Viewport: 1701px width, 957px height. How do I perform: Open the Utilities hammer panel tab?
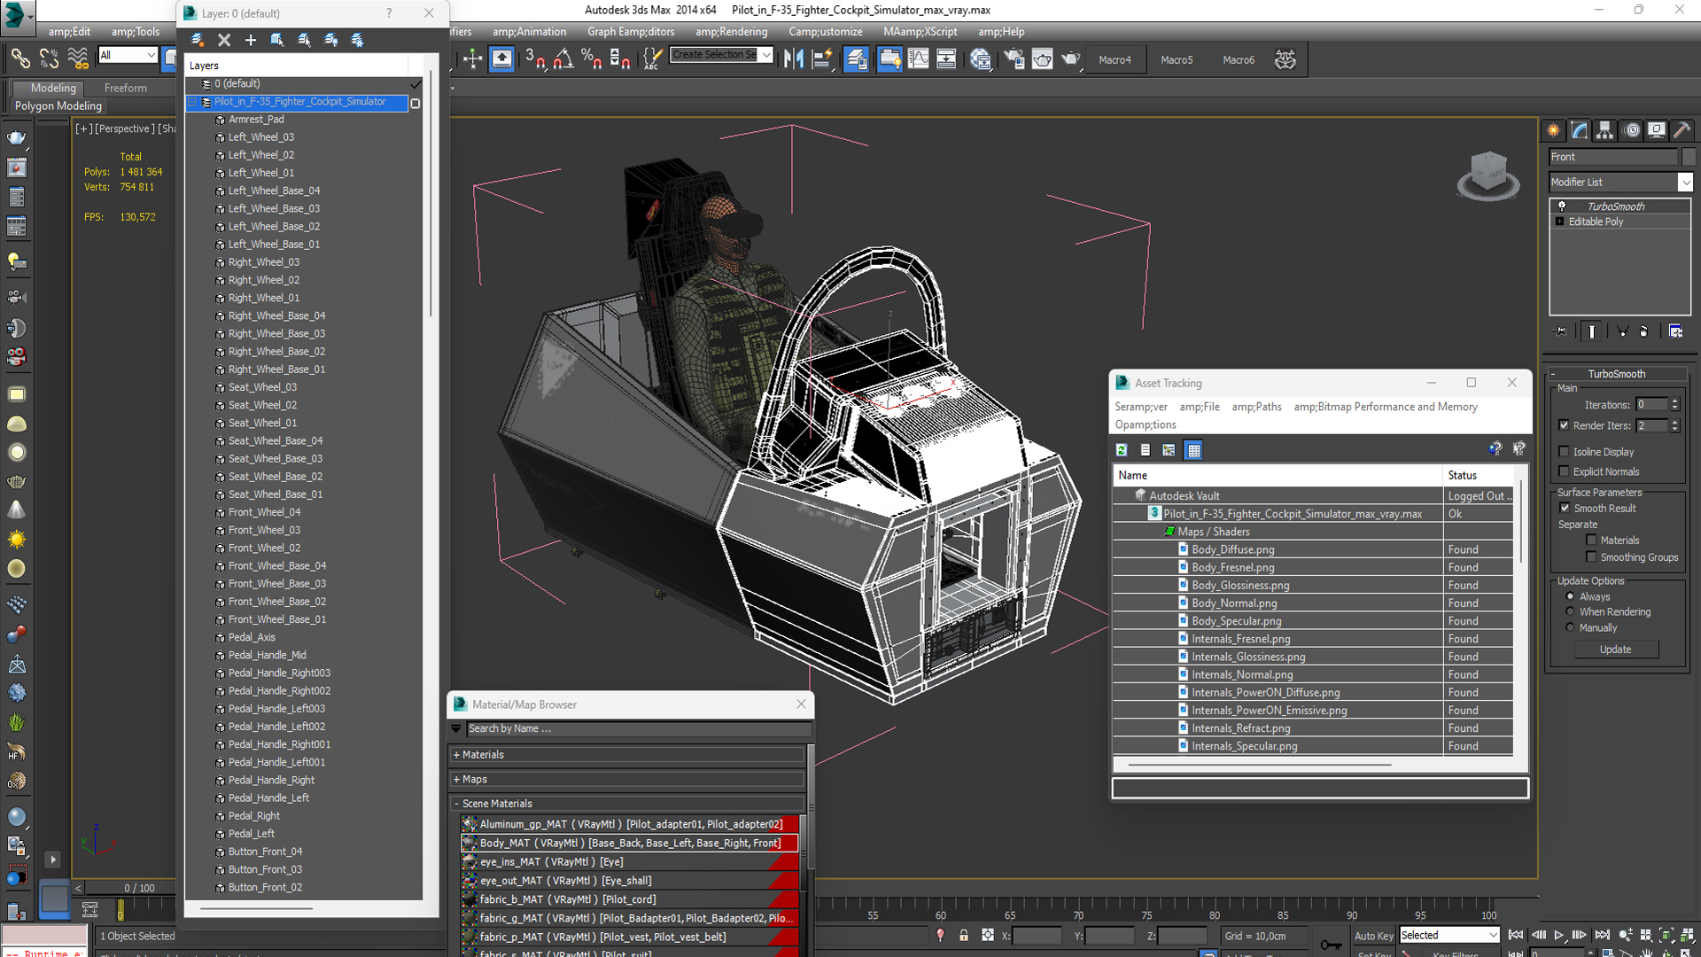pos(1682,130)
